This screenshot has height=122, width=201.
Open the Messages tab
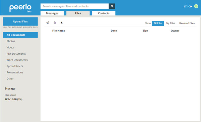[x=52, y=13]
